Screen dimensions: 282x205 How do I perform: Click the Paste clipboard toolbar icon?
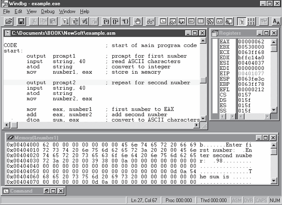53,22
